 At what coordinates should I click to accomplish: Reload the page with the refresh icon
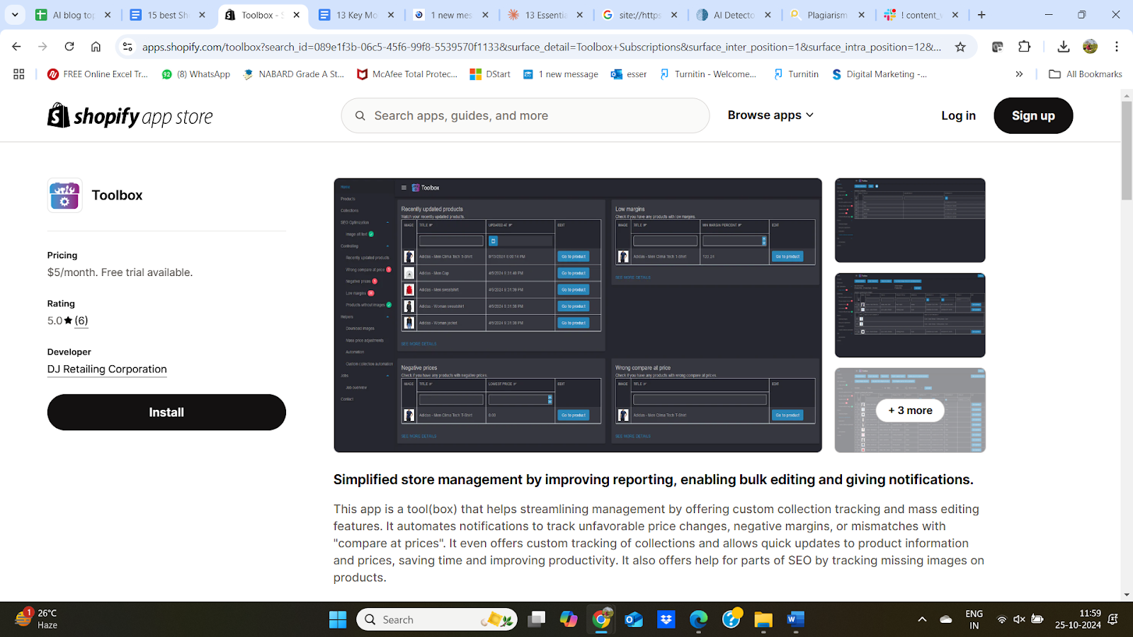[x=69, y=47]
